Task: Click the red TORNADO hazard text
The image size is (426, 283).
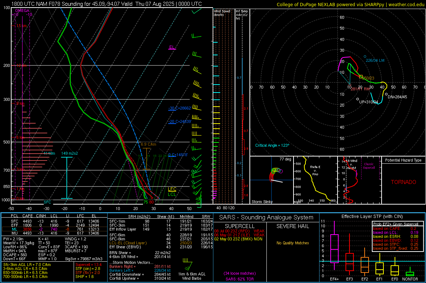Action: 404,182
